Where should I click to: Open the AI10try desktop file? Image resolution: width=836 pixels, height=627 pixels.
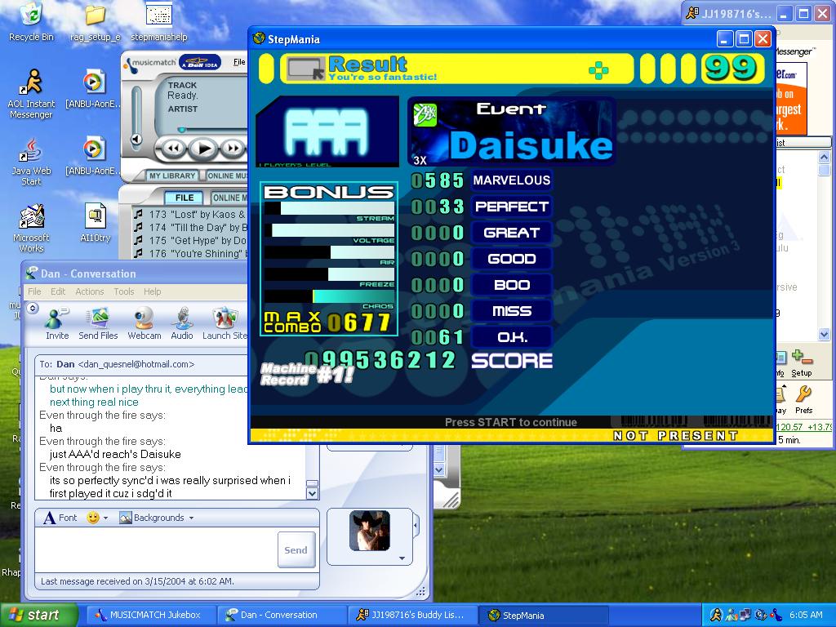tap(95, 222)
